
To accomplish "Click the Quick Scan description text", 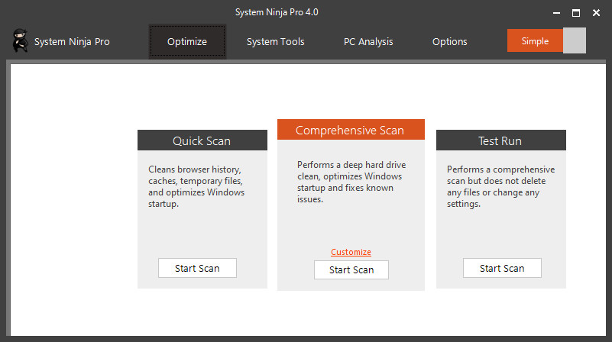I will (196, 186).
